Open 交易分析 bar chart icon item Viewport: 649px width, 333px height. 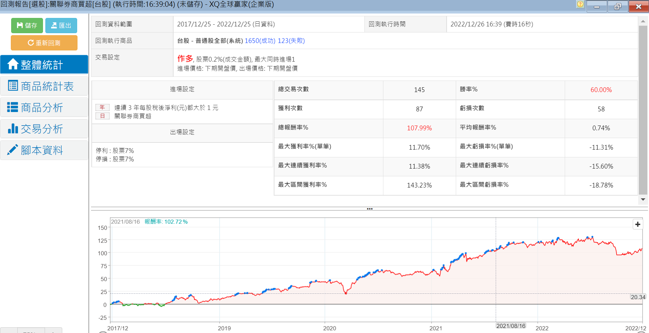(x=44, y=129)
